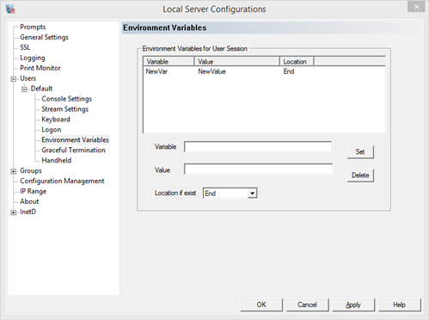Screen dimensions: 429x320
Task: Select Environment Variables in the tree
Action: (75, 140)
